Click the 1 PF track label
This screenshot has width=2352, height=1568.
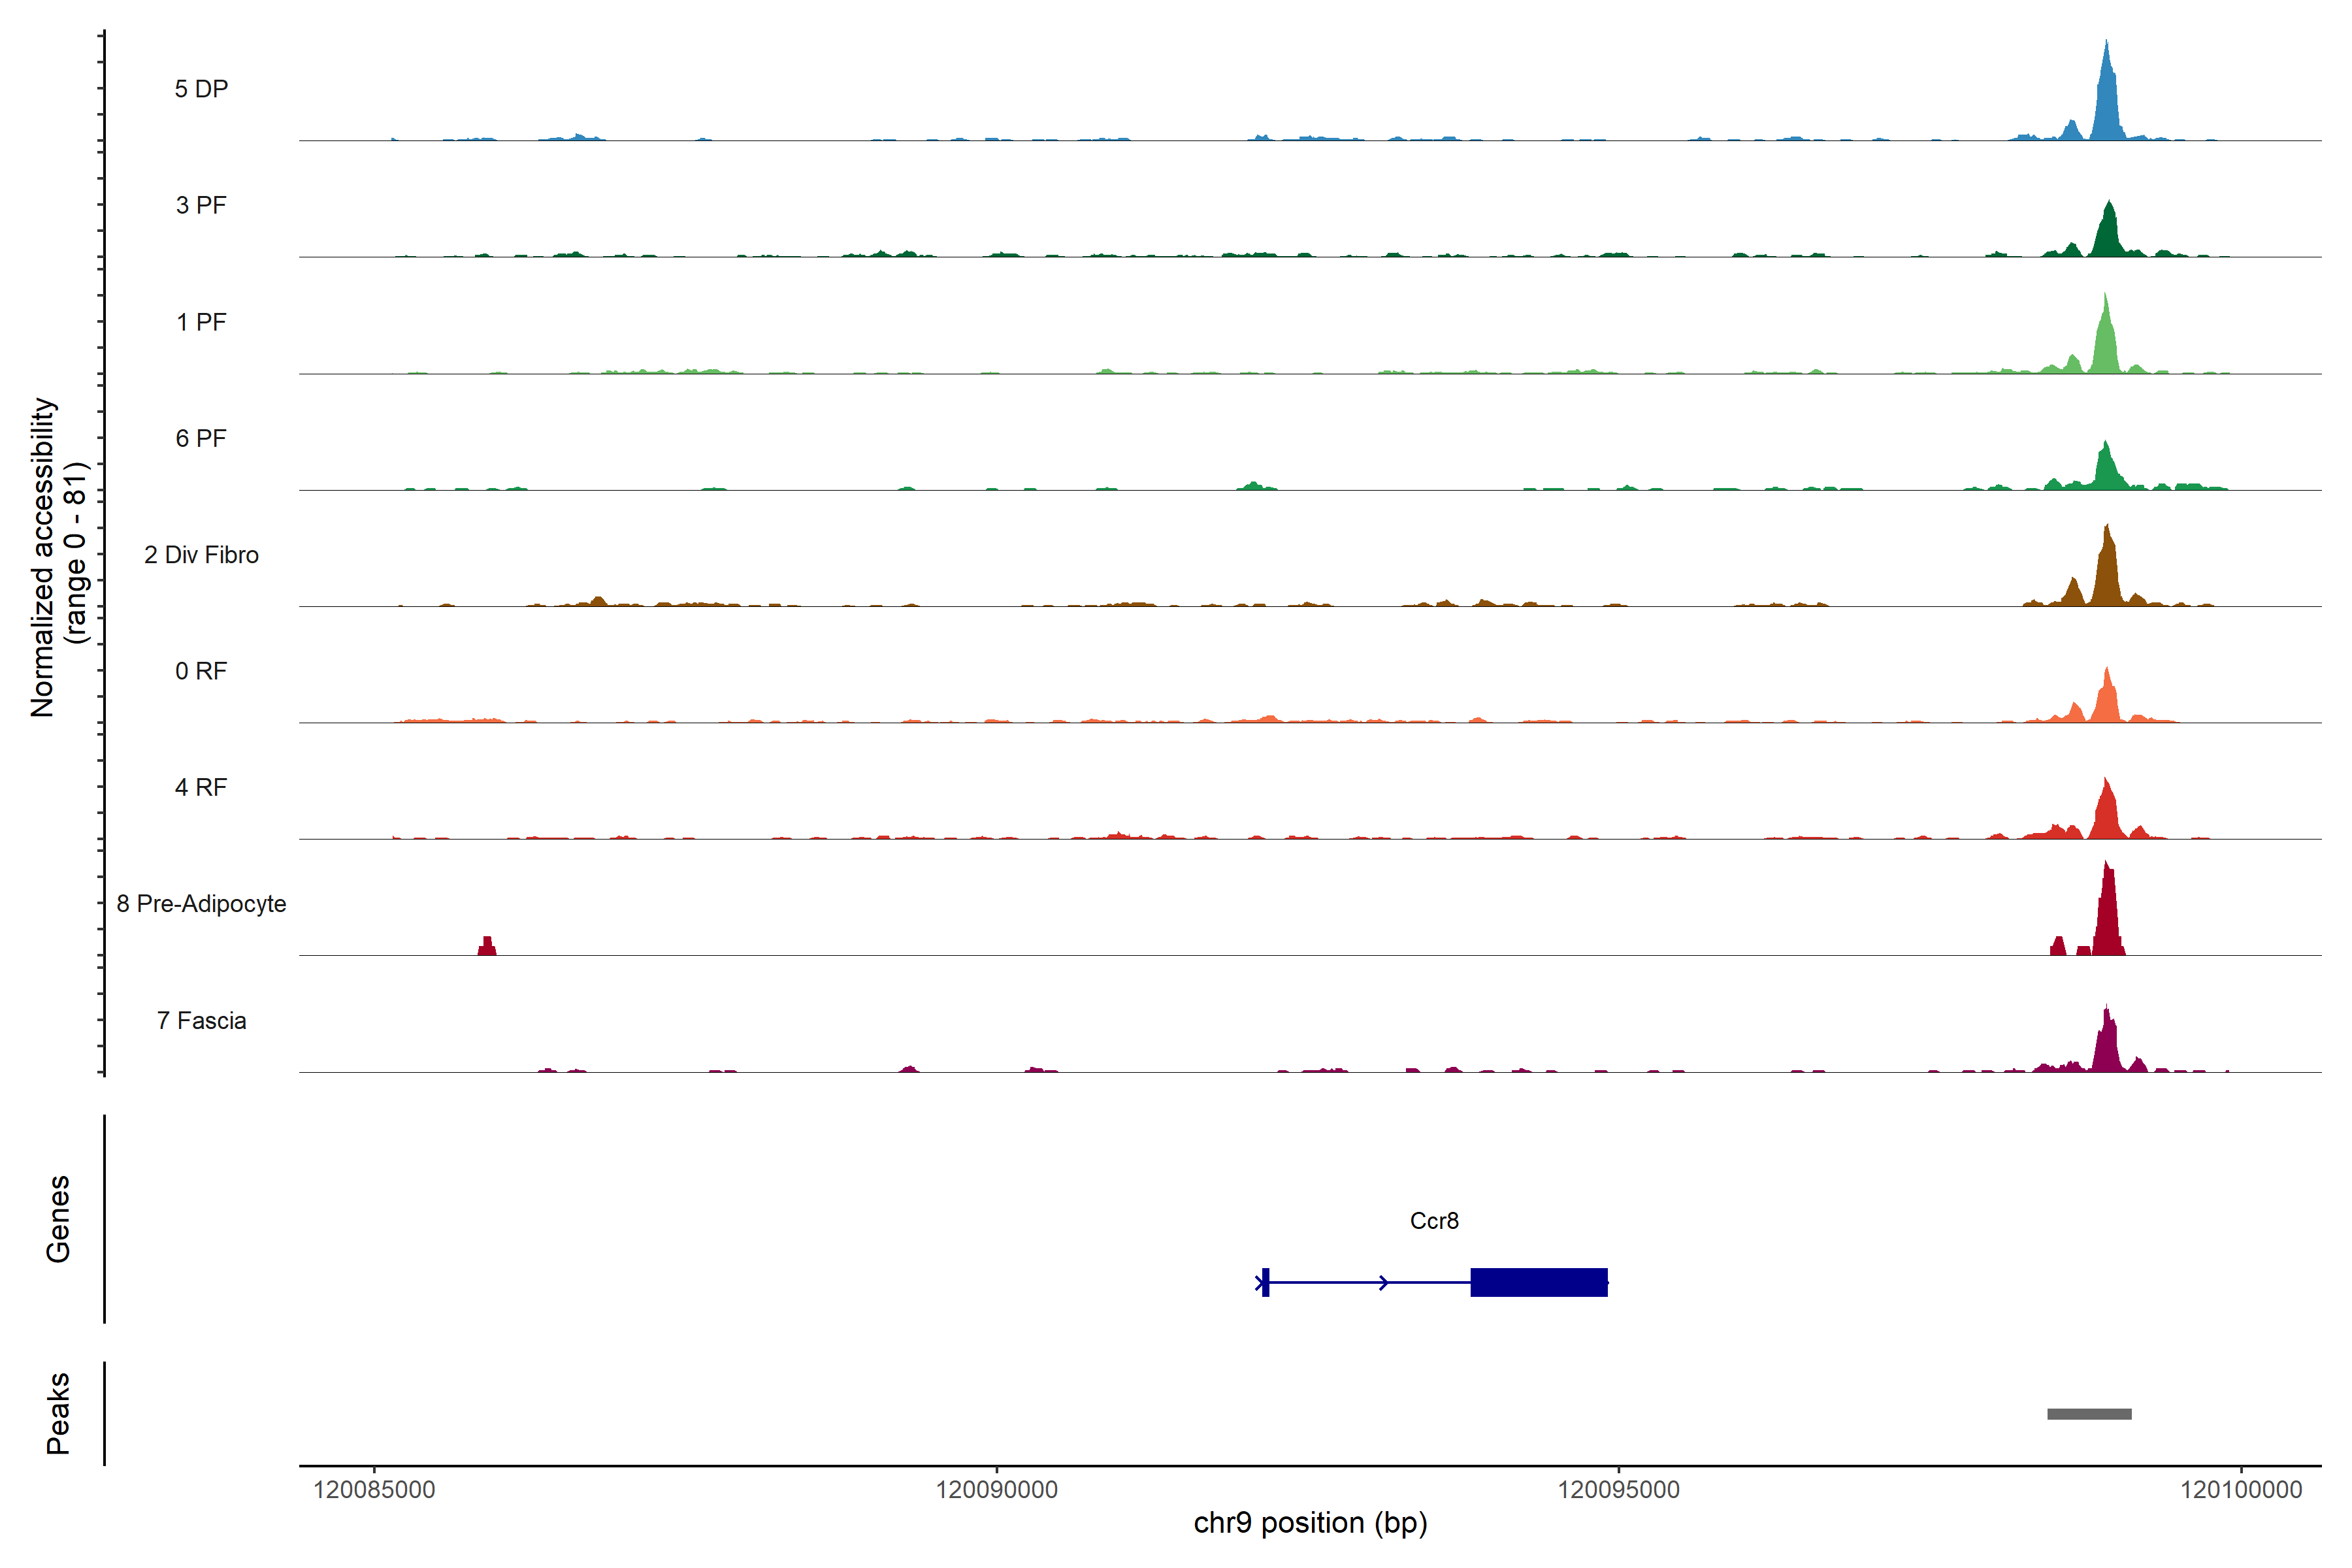point(201,322)
